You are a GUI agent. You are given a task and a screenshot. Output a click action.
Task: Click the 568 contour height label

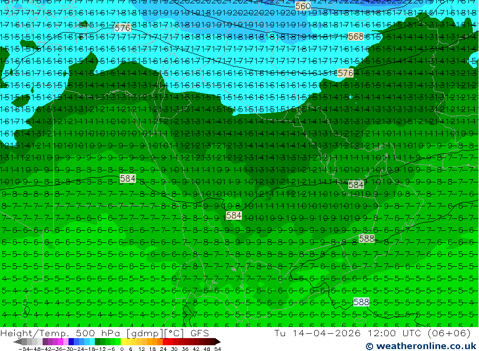tap(356, 37)
